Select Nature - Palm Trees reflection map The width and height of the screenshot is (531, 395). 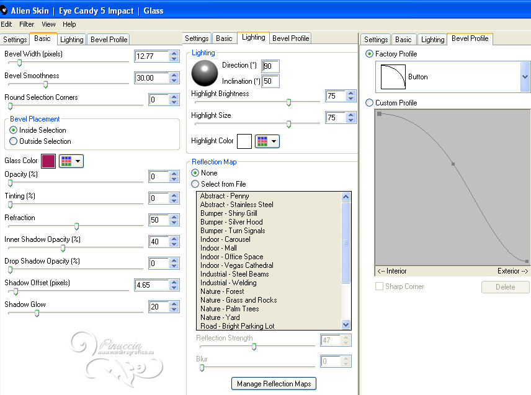click(230, 309)
